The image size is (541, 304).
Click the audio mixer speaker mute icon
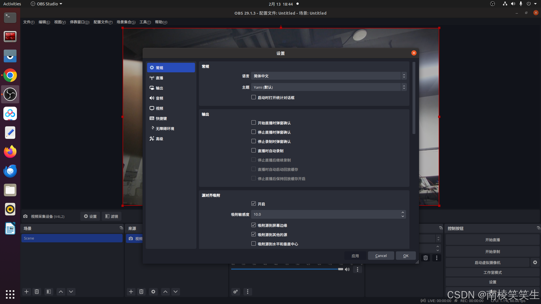[x=347, y=269]
